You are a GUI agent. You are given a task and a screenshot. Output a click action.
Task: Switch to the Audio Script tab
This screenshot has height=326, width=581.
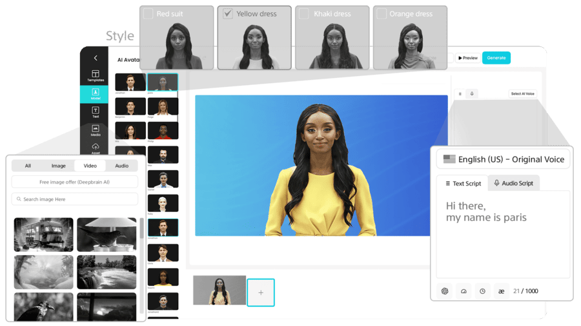513,183
